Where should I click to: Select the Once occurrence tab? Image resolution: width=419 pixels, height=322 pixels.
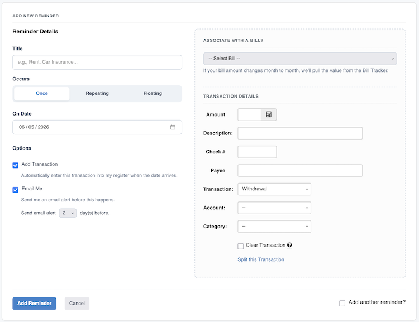42,93
